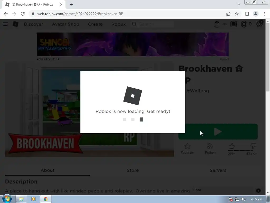Click the Shinobi Battlegrounds advertisement banner

pos(133,44)
